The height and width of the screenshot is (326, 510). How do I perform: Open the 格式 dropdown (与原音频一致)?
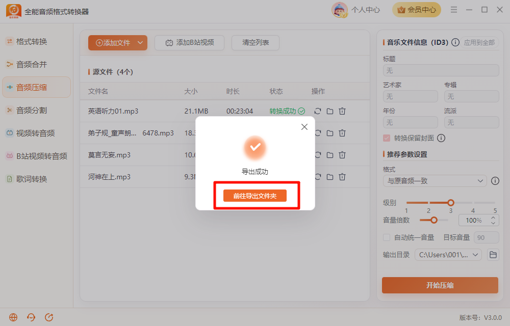pyautogui.click(x=435, y=181)
